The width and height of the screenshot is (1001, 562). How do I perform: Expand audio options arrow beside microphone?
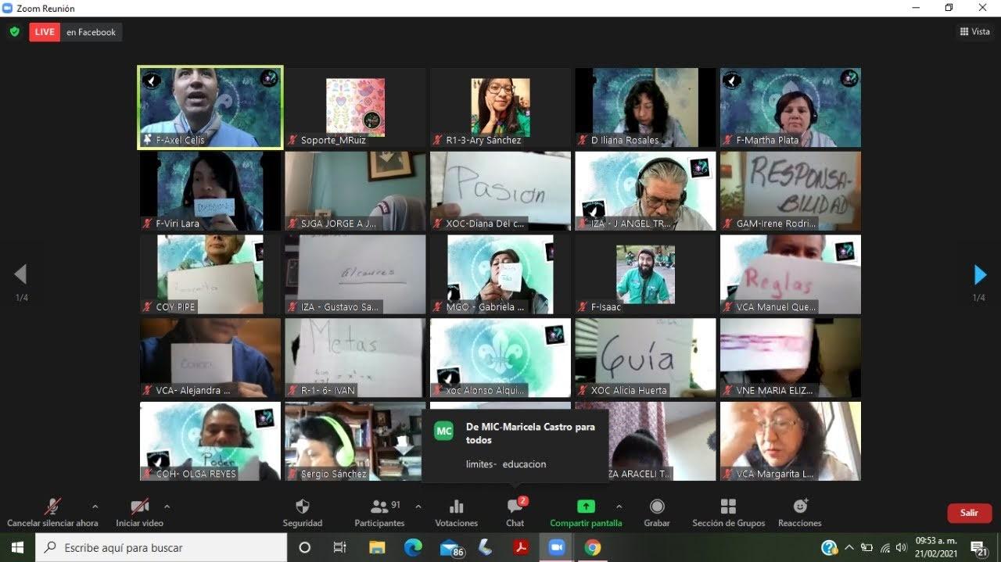tap(95, 507)
